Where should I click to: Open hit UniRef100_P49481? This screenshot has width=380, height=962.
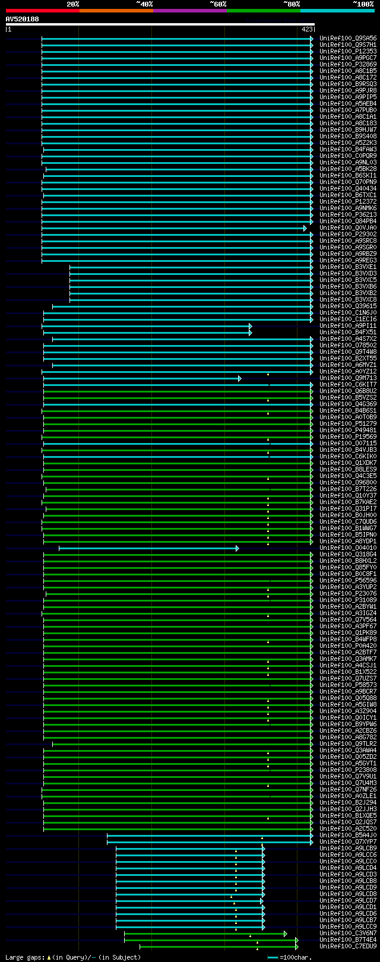[348, 431]
